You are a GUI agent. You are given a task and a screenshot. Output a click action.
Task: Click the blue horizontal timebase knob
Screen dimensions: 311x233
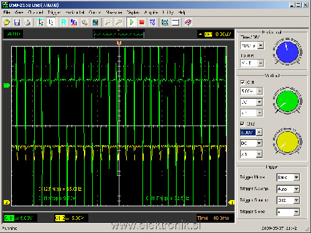pos(287,52)
